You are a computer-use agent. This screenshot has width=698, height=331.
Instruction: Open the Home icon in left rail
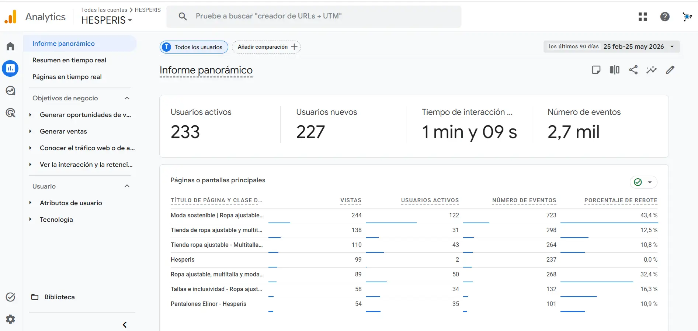click(x=10, y=46)
